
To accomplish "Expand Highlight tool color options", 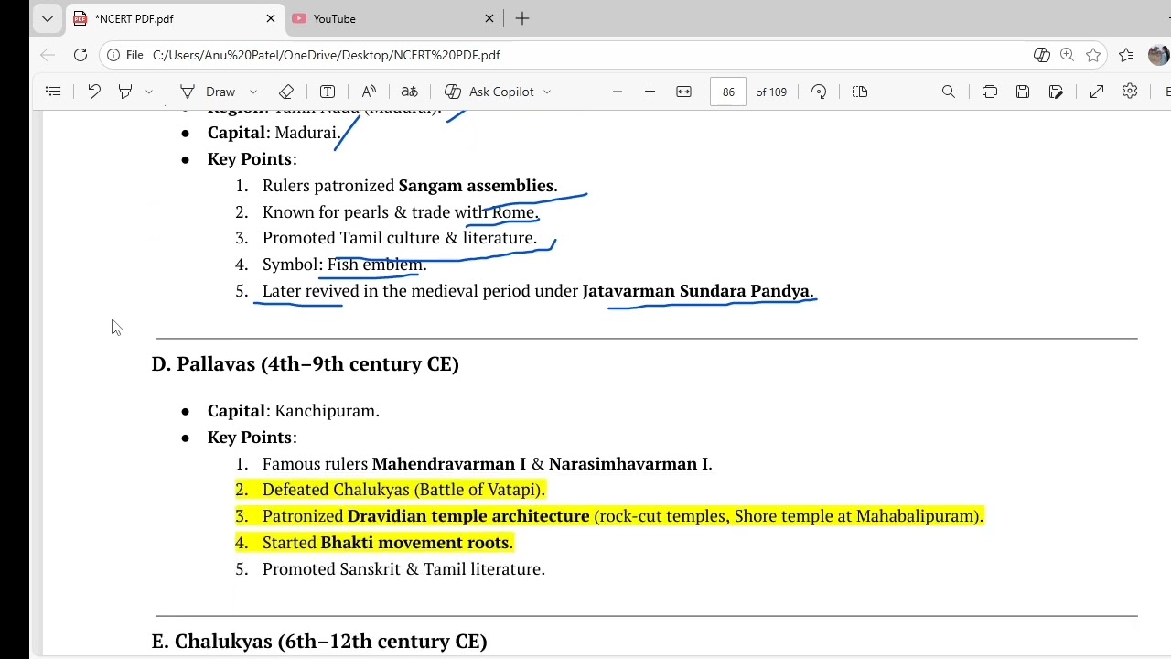I will pyautogui.click(x=149, y=92).
